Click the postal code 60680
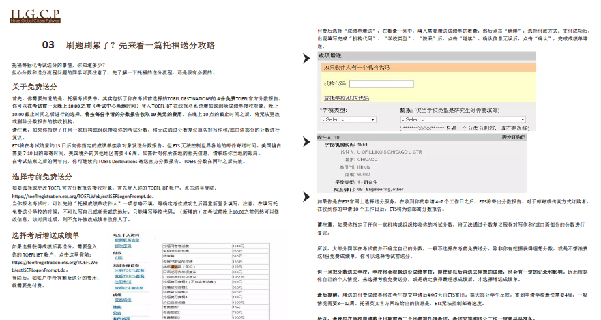The image size is (601, 320). (364, 175)
